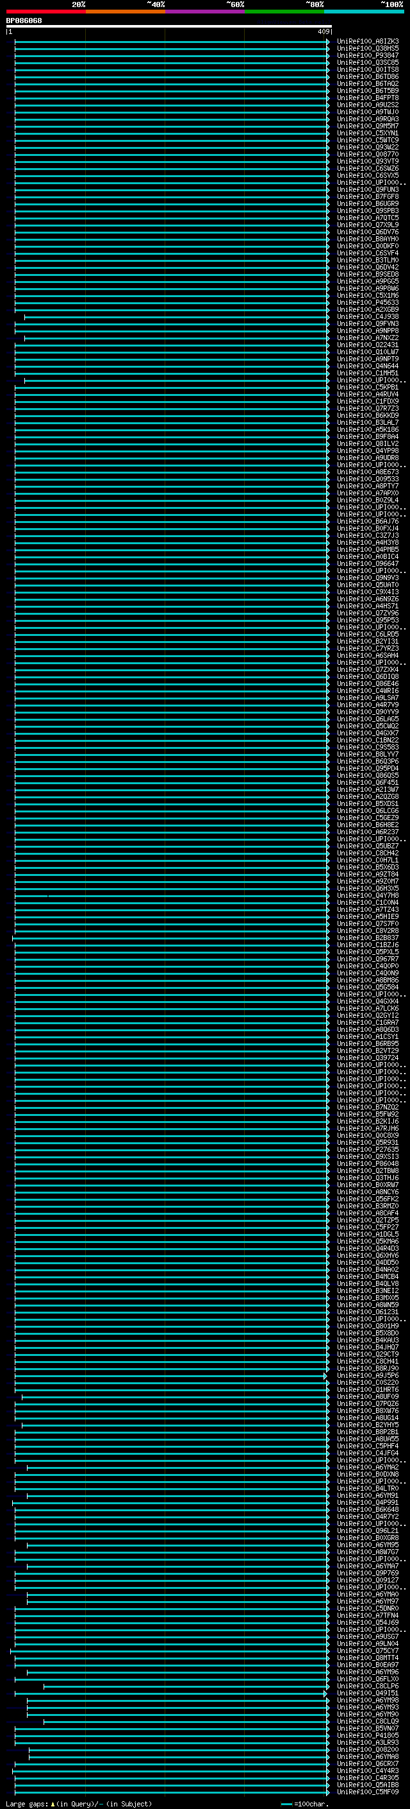
Task: Click the query end position 409
Action: pos(323,31)
